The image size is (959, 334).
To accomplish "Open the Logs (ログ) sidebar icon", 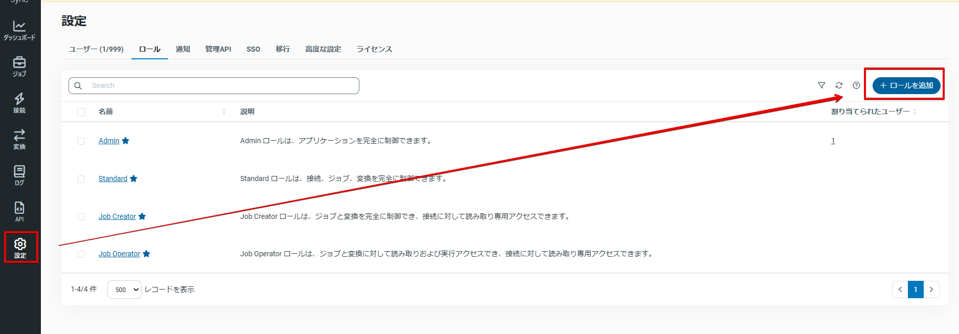I will coord(19,176).
